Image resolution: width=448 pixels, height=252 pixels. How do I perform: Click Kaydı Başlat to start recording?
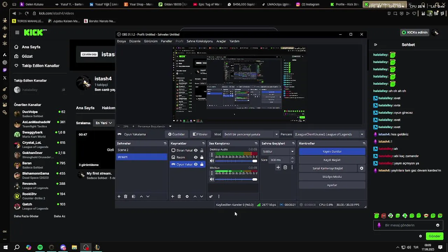(x=332, y=160)
